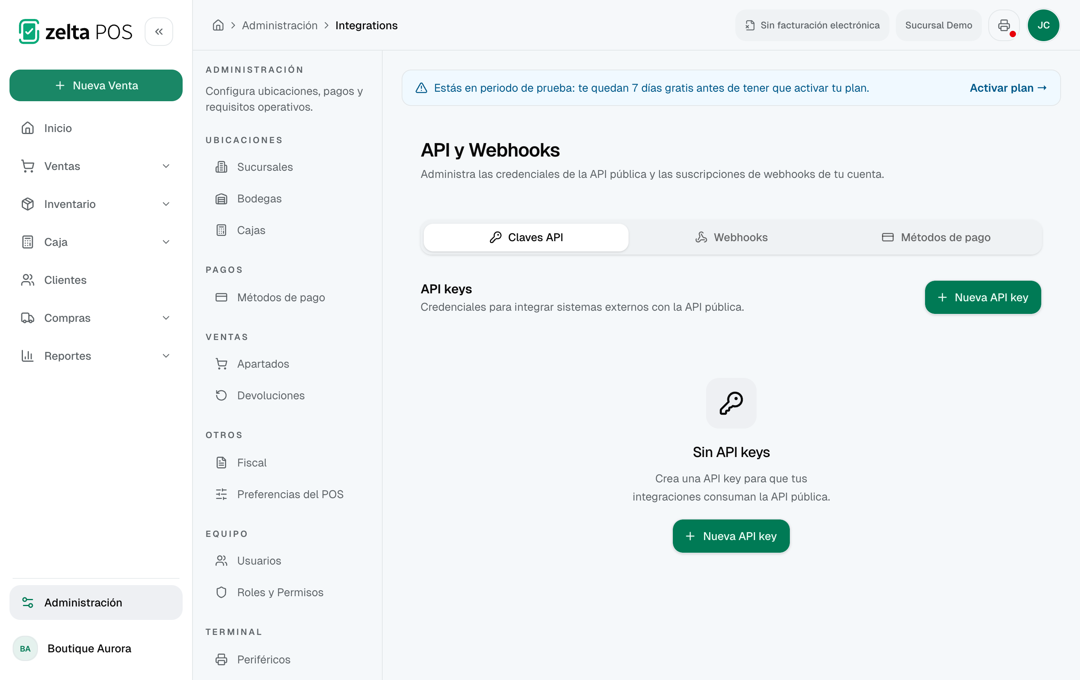Switch to the Métodos de pago tab
Screen dimensions: 1080x680
[x=936, y=237]
